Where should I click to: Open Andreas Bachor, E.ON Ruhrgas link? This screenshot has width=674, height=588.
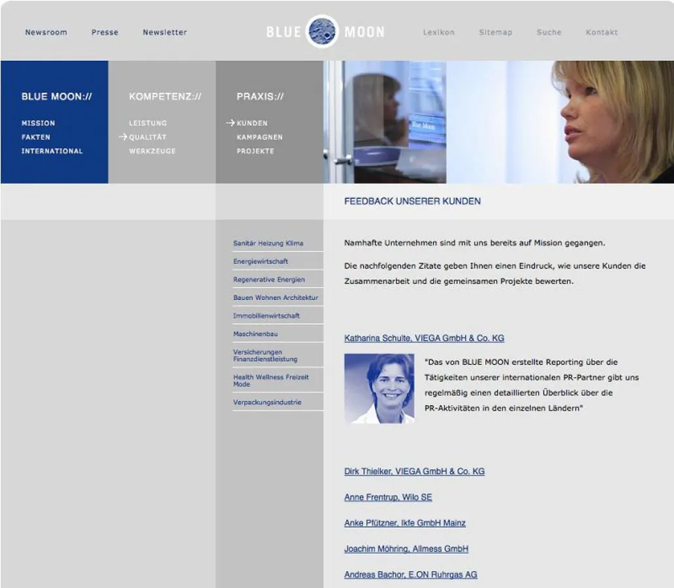(411, 575)
